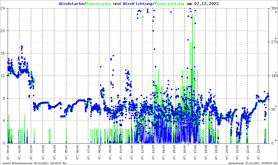Screen dimensions: 278x165
Task: Click the time label '07. 01:00'
Action: click(19, 152)
